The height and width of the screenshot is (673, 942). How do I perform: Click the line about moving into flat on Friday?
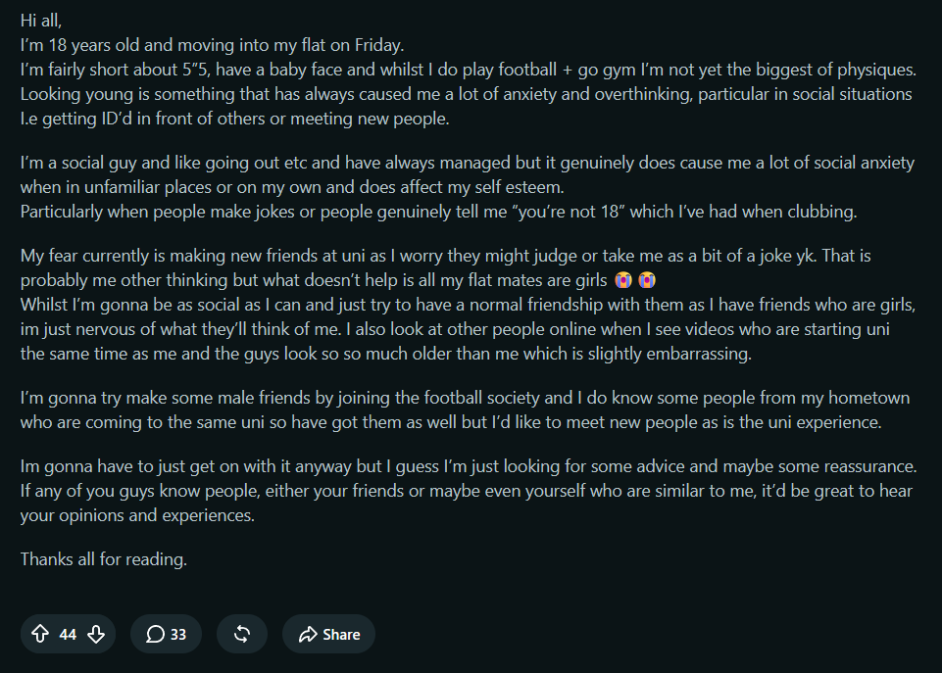click(x=212, y=45)
